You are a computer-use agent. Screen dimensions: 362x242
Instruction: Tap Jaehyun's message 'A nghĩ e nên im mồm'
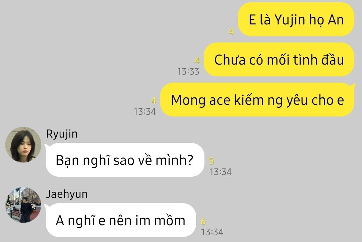[120, 220]
